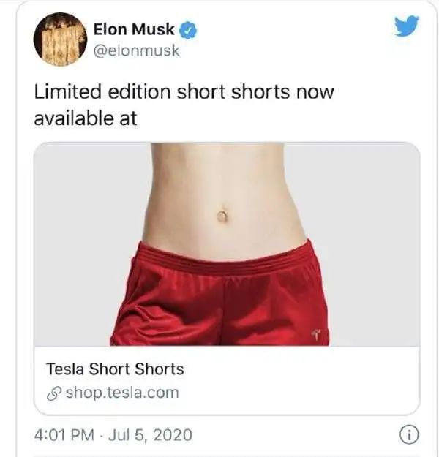This screenshot has height=457, width=439.
Task: Click the chain link icon beside shop.tesla.com
Action: click(x=54, y=393)
